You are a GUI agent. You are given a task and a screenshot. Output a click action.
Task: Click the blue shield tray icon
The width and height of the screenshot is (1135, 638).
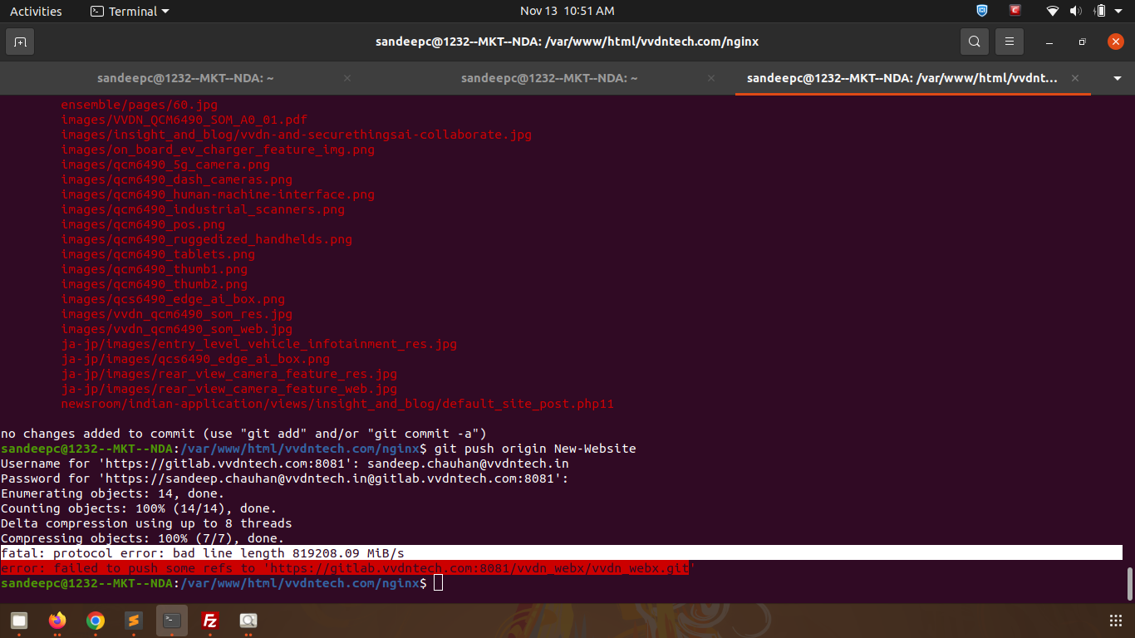click(x=981, y=11)
